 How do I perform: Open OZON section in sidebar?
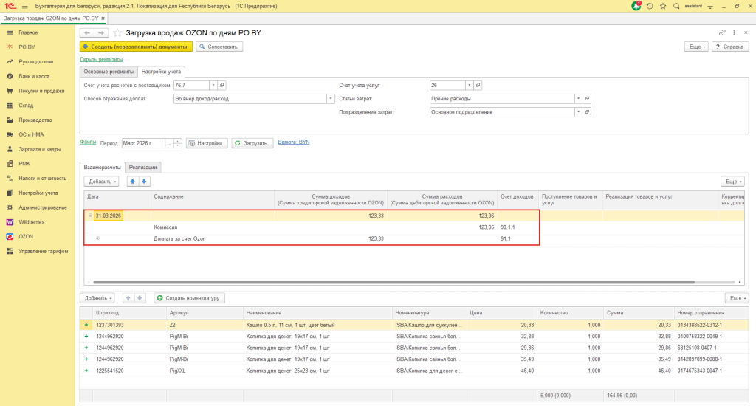click(x=26, y=237)
